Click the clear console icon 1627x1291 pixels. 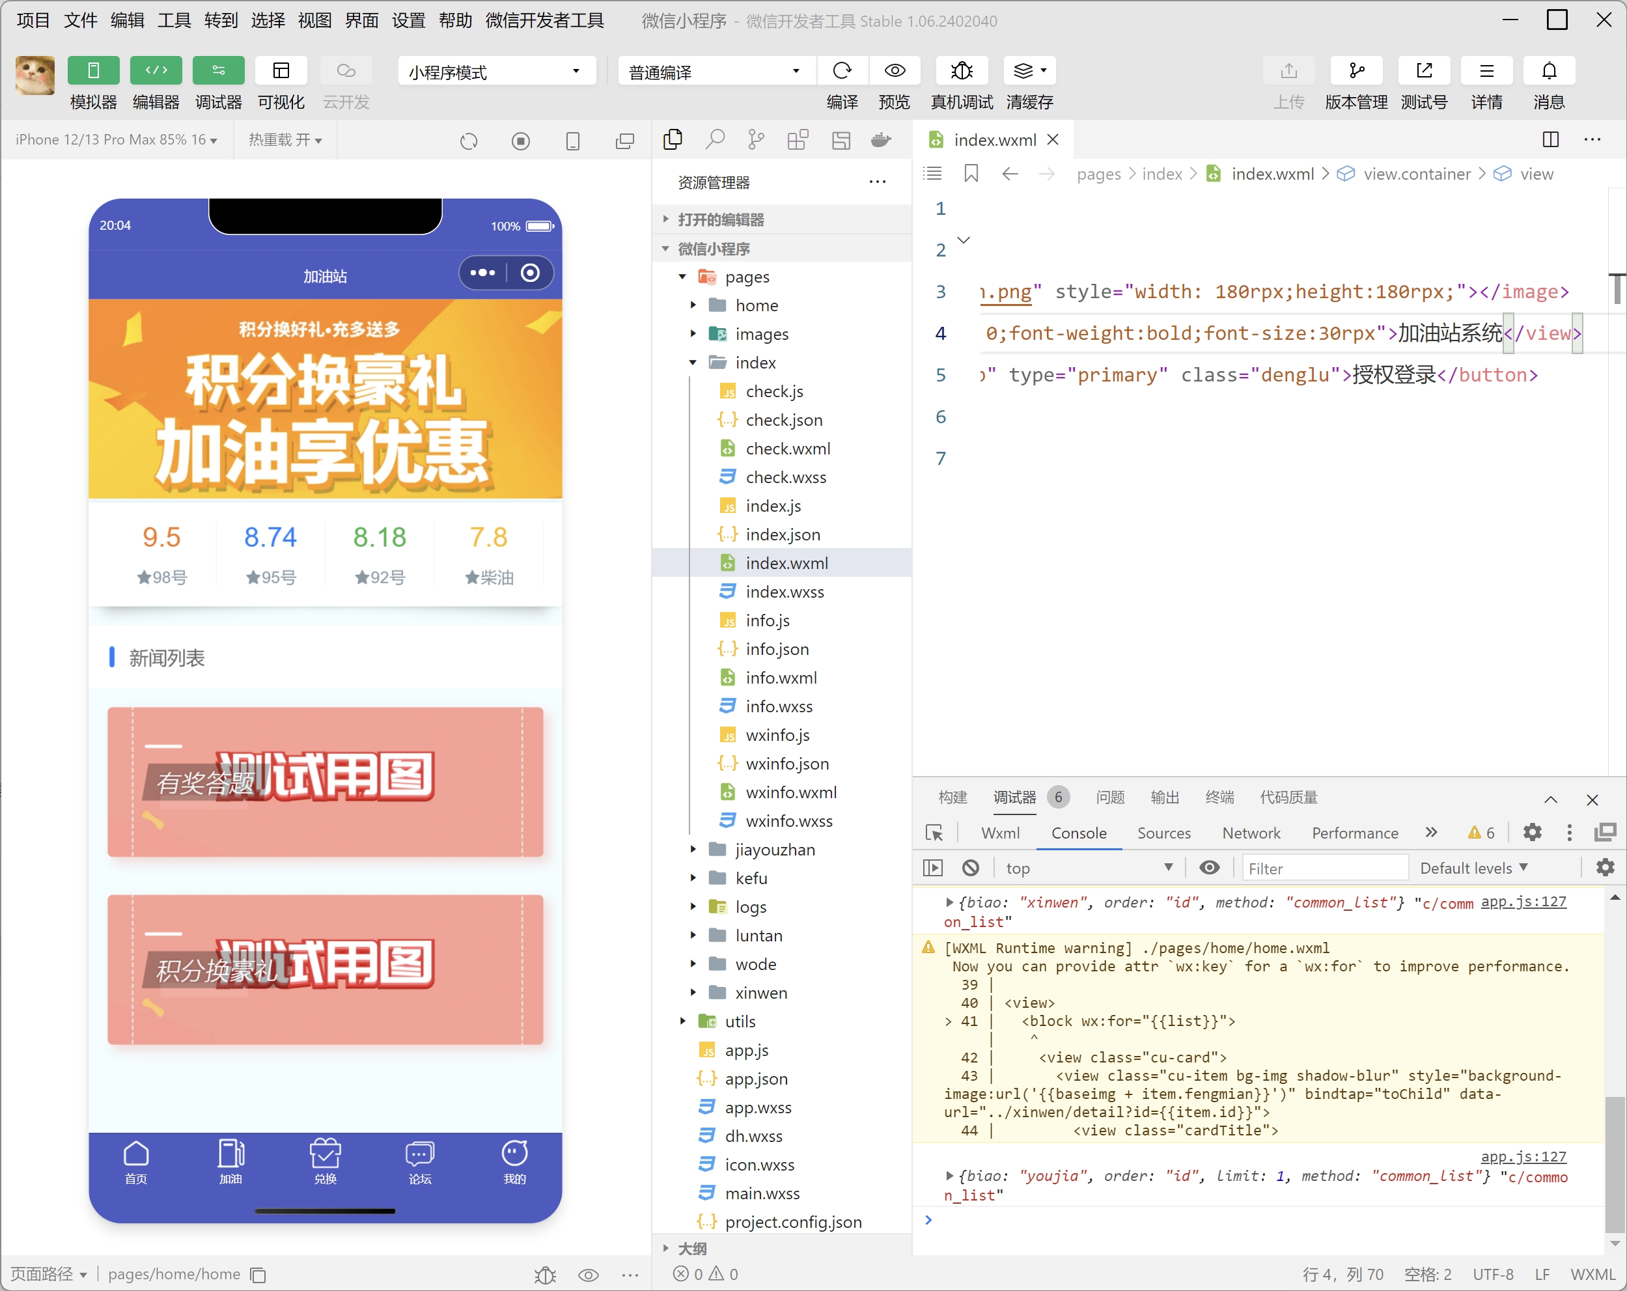[971, 868]
